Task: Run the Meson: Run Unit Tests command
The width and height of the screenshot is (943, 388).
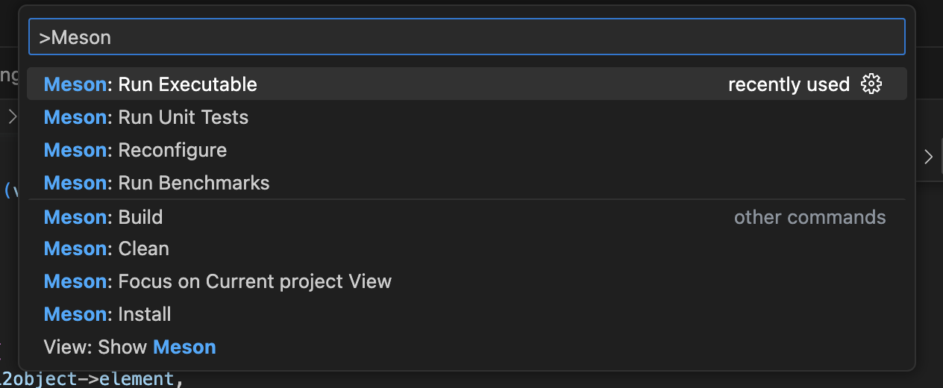Action: [146, 117]
